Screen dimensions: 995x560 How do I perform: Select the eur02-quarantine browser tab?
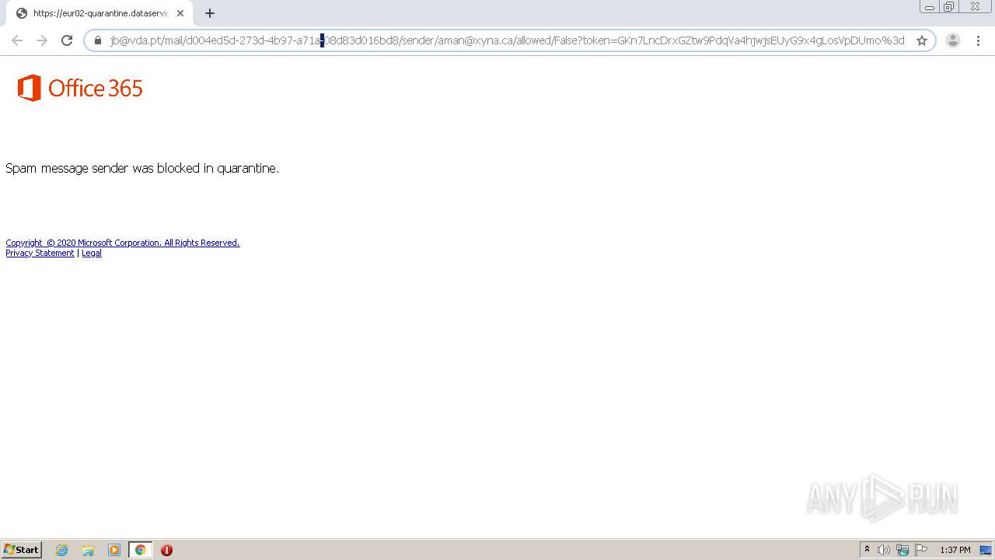click(x=99, y=13)
